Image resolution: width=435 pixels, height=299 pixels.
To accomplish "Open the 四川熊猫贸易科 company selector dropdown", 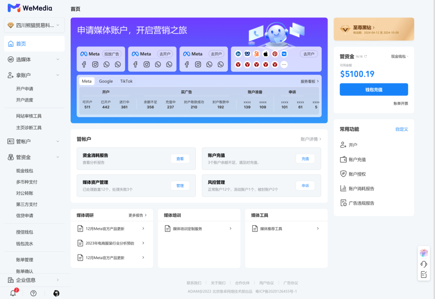I will (x=34, y=25).
